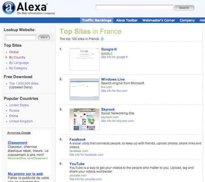The width and height of the screenshot is (205, 182).
Task: Open the Skyrock site thumbnail
Action: coord(84,119)
